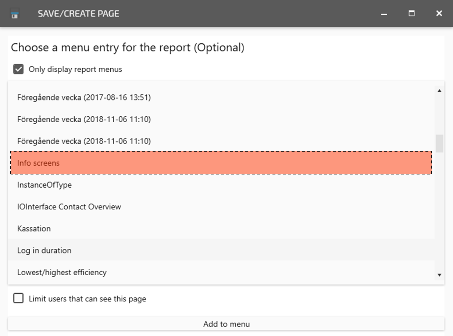The image size is (453, 336).
Task: Select the second Föregående vecka (2018-11-06 11:10) entry
Action: 84,141
